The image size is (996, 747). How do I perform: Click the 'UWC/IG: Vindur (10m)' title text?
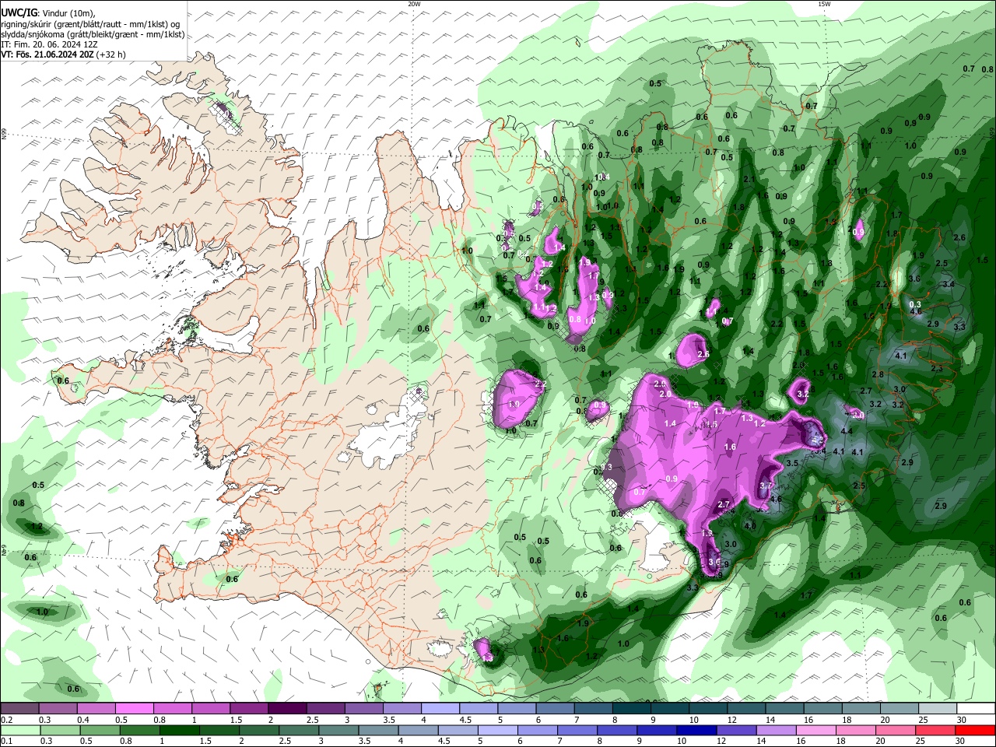click(47, 13)
